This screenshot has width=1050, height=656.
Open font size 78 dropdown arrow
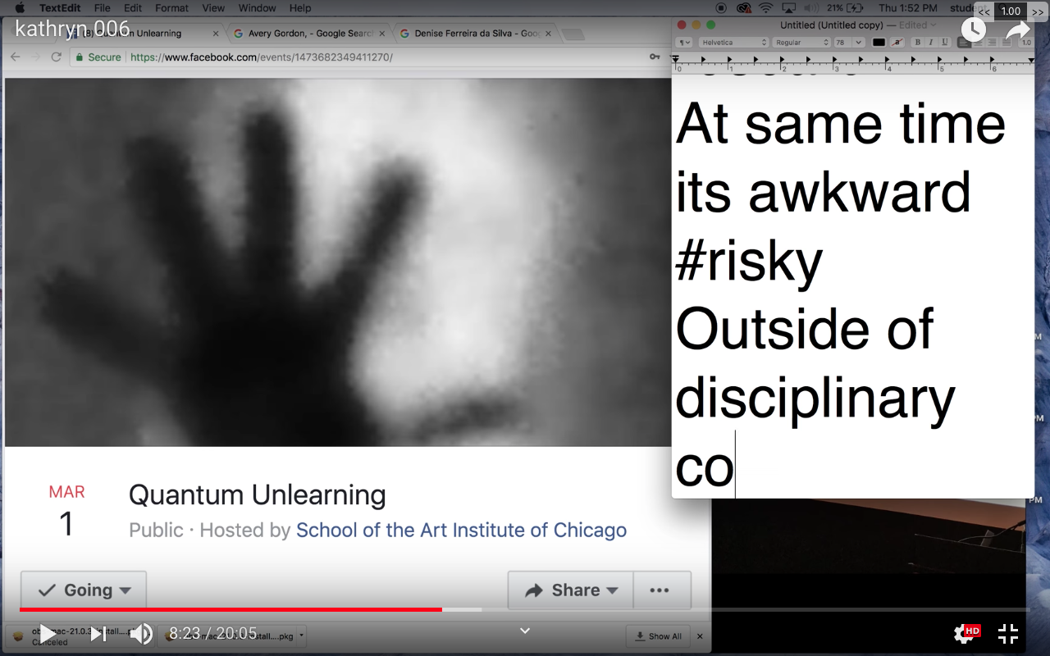point(858,42)
